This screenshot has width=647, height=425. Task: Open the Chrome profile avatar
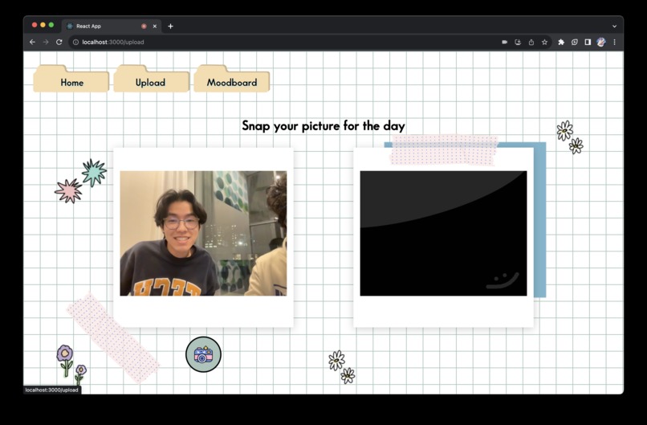tap(601, 42)
